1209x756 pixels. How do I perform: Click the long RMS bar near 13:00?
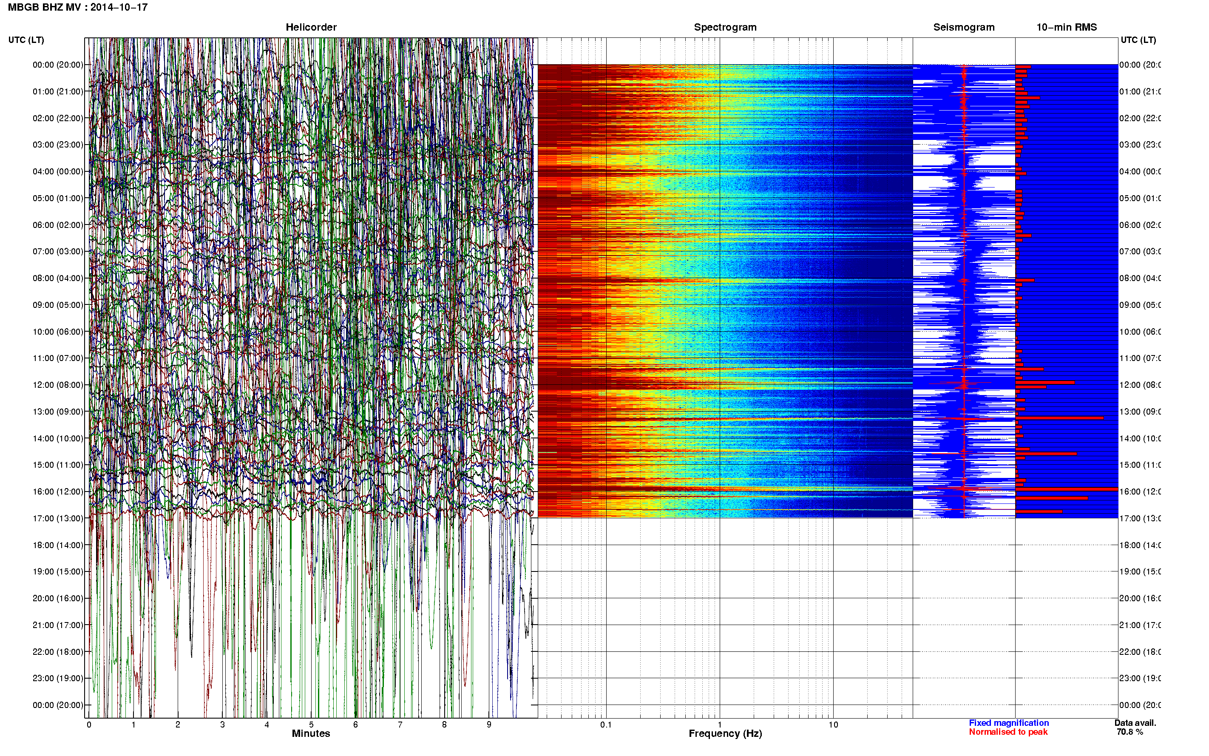point(1059,418)
